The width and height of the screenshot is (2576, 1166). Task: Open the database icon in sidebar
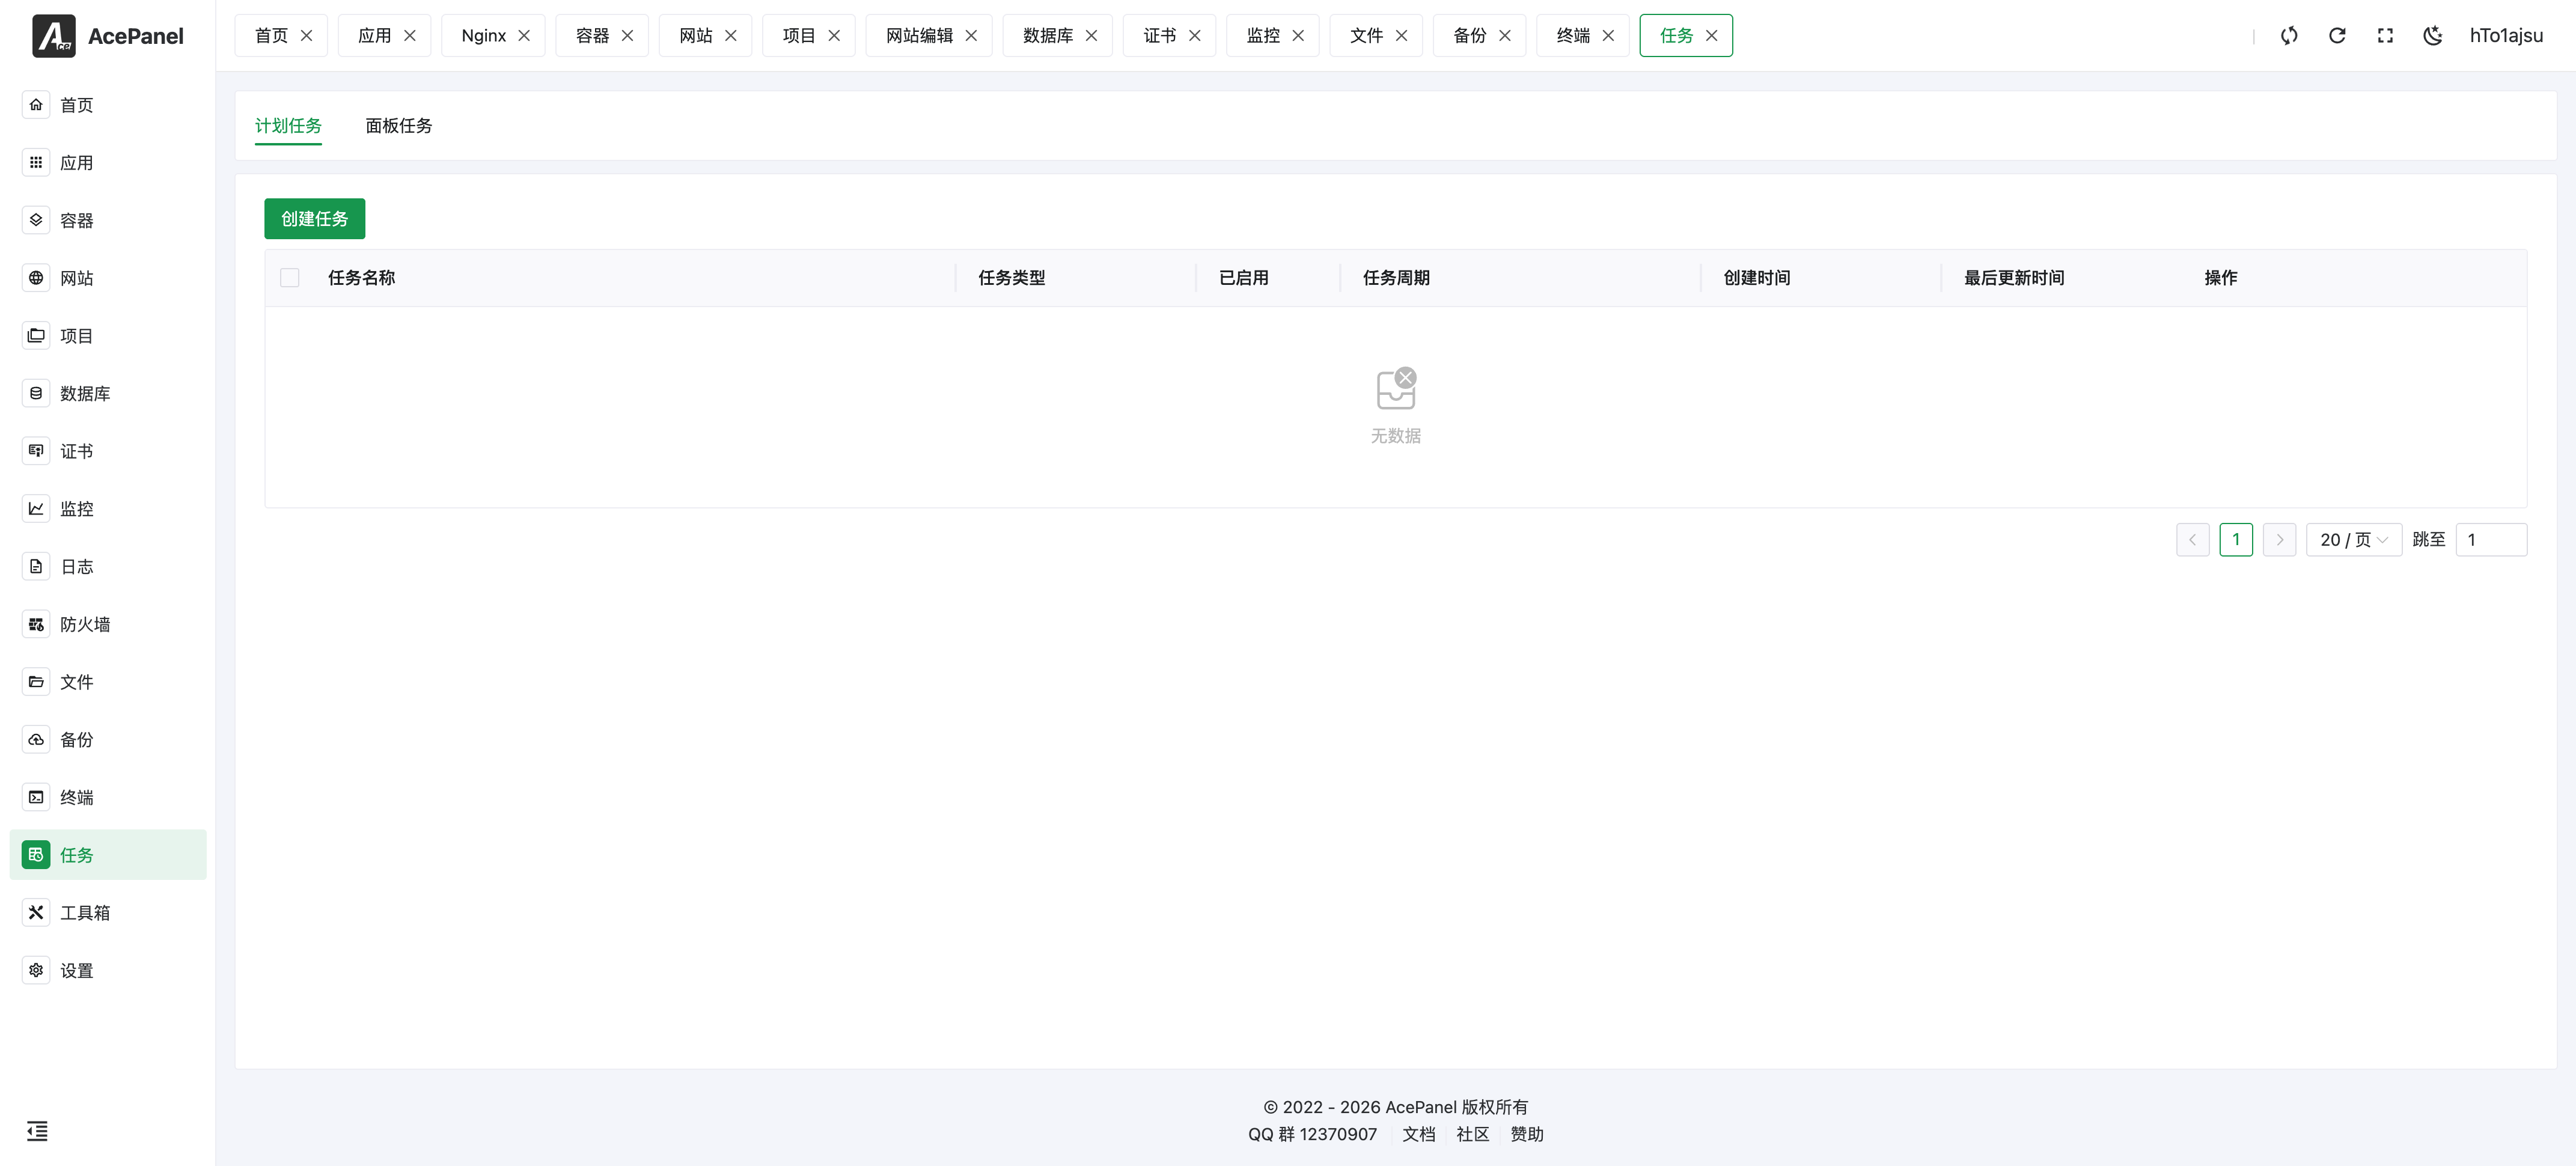pyautogui.click(x=36, y=394)
